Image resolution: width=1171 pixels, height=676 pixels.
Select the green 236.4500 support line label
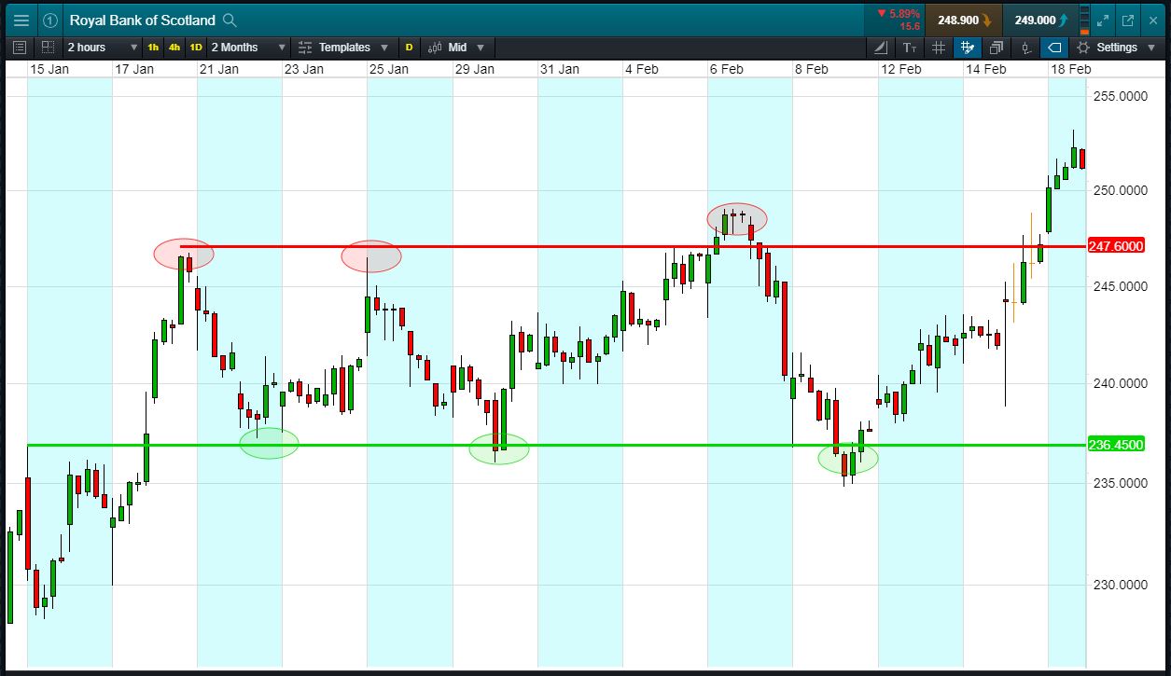click(1116, 445)
